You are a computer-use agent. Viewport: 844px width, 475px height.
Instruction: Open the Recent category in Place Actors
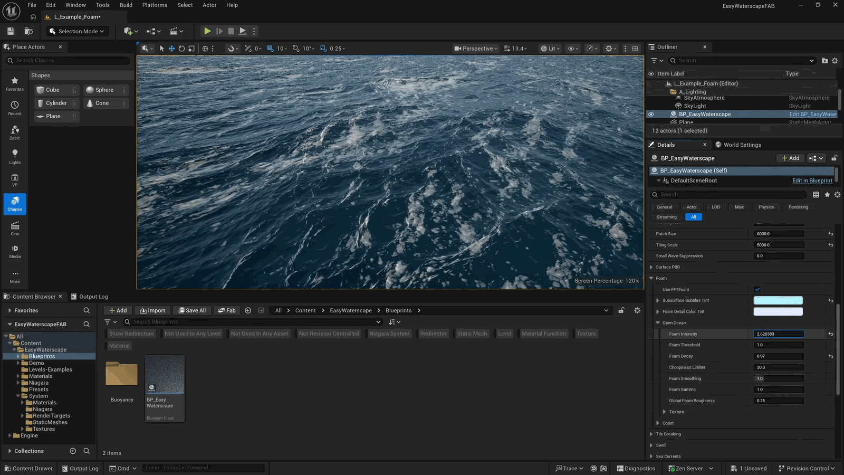click(15, 108)
